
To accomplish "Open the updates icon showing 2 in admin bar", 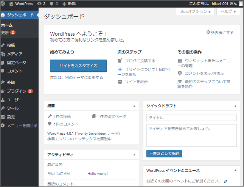I will point(39,4).
